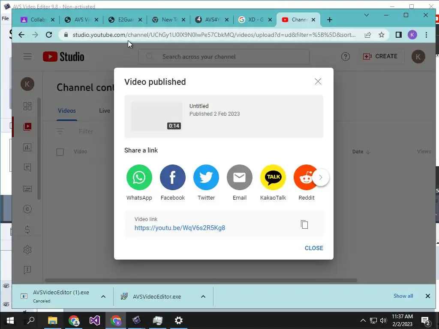Image resolution: width=439 pixels, height=329 pixels.
Task: Click the address bar URL
Action: (214, 35)
